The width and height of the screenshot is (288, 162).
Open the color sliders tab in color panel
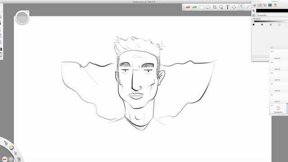tap(260, 5)
